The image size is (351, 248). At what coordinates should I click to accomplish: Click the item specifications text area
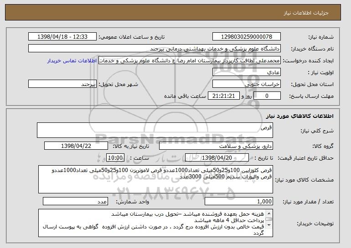pyautogui.click(x=155, y=179)
